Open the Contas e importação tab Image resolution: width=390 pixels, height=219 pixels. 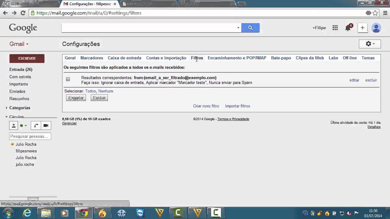coord(166,58)
